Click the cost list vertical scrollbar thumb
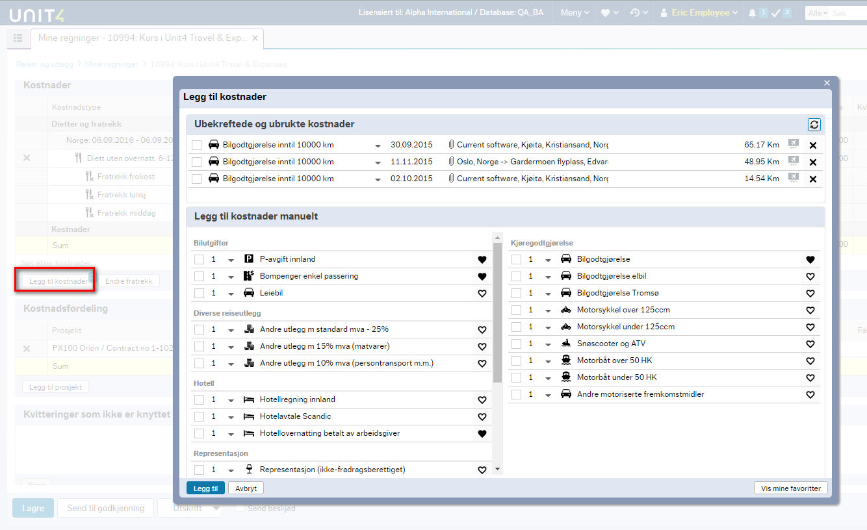867x530 pixels. click(498, 312)
